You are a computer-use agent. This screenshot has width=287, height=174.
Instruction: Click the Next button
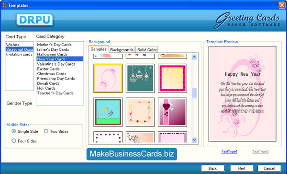[242, 168]
